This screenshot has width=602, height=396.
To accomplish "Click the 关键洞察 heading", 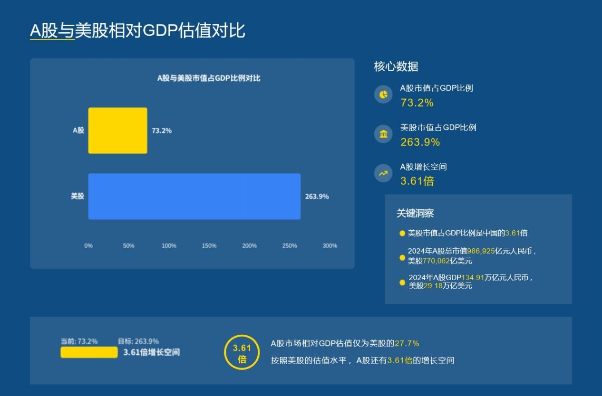I will click(x=415, y=213).
